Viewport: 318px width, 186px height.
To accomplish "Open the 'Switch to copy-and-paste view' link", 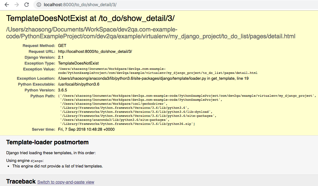I will [x=66, y=182].
